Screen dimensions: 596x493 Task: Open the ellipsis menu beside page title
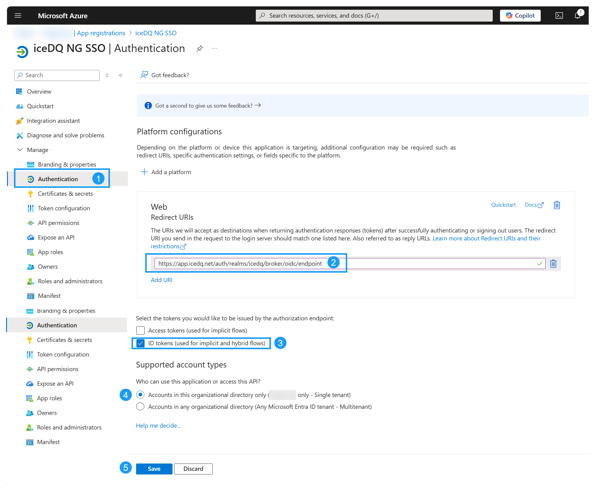tap(214, 48)
